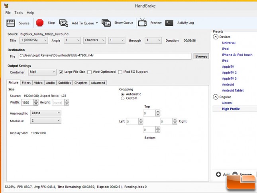
Task: Switch to the Audio tab
Action: pos(50,83)
